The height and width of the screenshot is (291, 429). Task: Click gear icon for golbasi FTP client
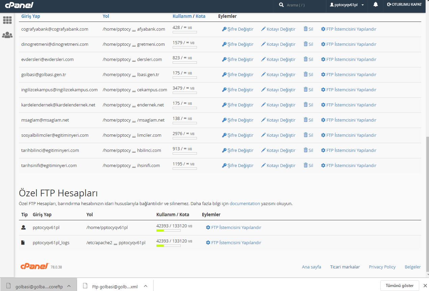pyautogui.click(x=323, y=75)
